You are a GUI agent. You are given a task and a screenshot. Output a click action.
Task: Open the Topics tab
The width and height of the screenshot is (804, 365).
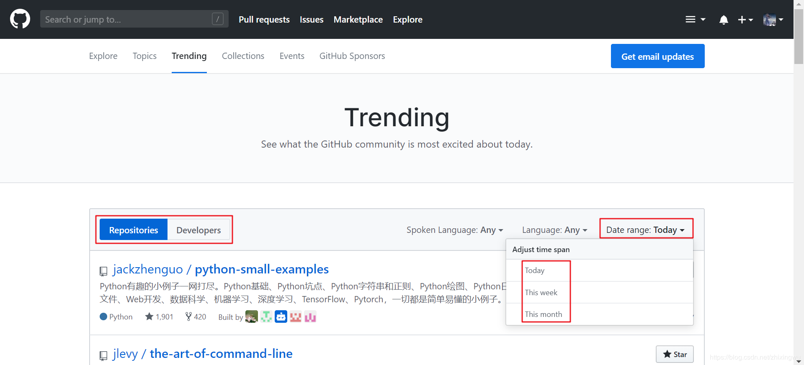pos(144,56)
